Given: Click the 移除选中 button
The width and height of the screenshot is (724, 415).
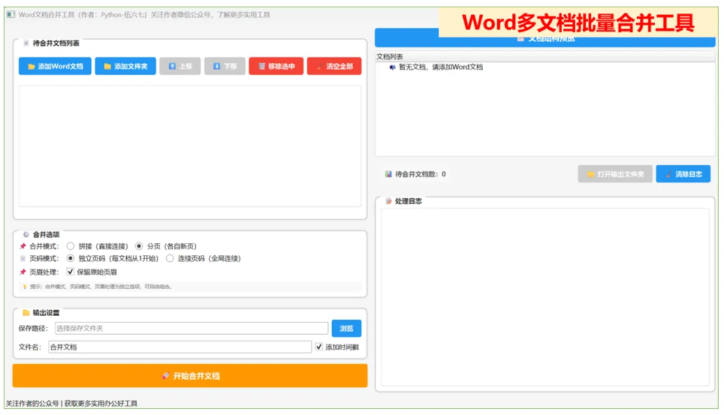Looking at the screenshot, I should click(276, 66).
